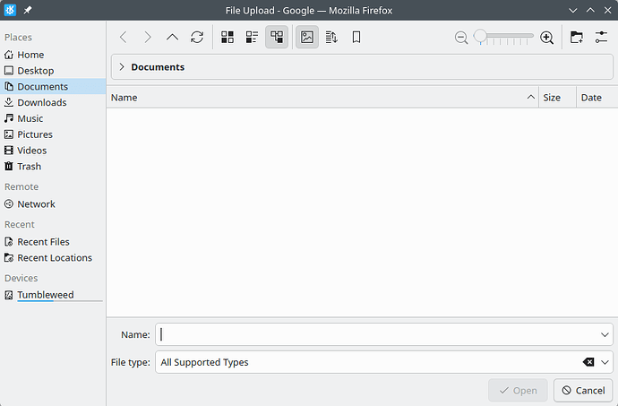The width and height of the screenshot is (618, 406).
Task: Click into the Name text field
Action: pos(376,334)
